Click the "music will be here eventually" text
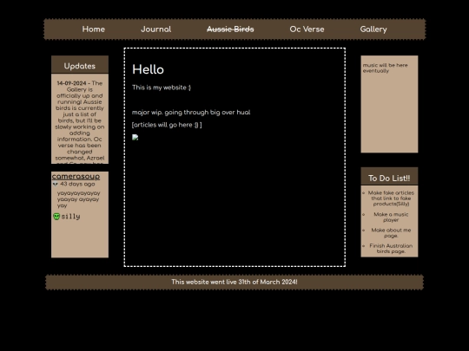 (x=386, y=68)
